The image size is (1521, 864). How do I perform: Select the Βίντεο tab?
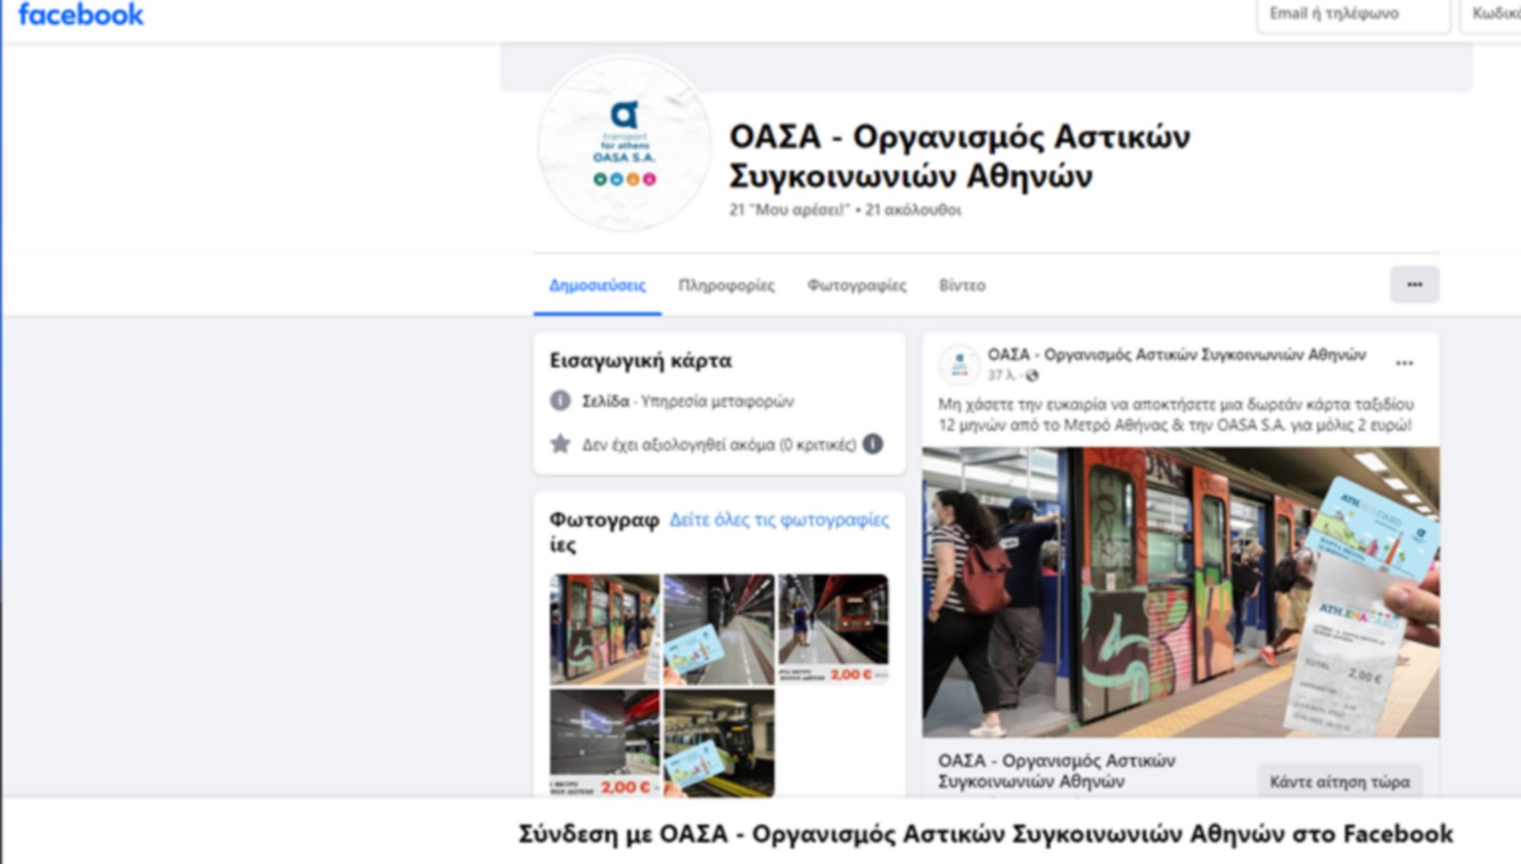[x=962, y=285]
